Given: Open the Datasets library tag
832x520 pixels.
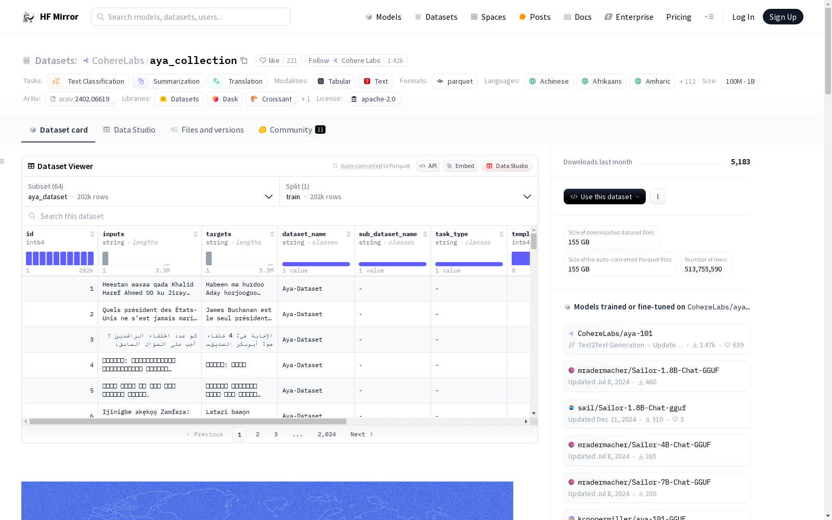Looking at the screenshot, I should [x=179, y=99].
